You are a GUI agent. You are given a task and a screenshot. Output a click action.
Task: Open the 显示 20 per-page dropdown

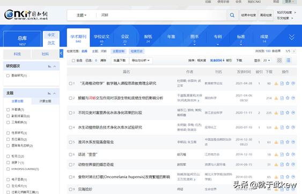(267, 61)
